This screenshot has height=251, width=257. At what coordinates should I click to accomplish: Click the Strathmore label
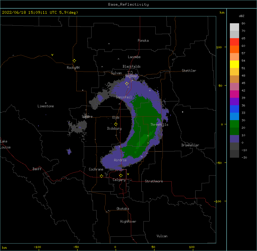pyautogui.click(x=154, y=181)
